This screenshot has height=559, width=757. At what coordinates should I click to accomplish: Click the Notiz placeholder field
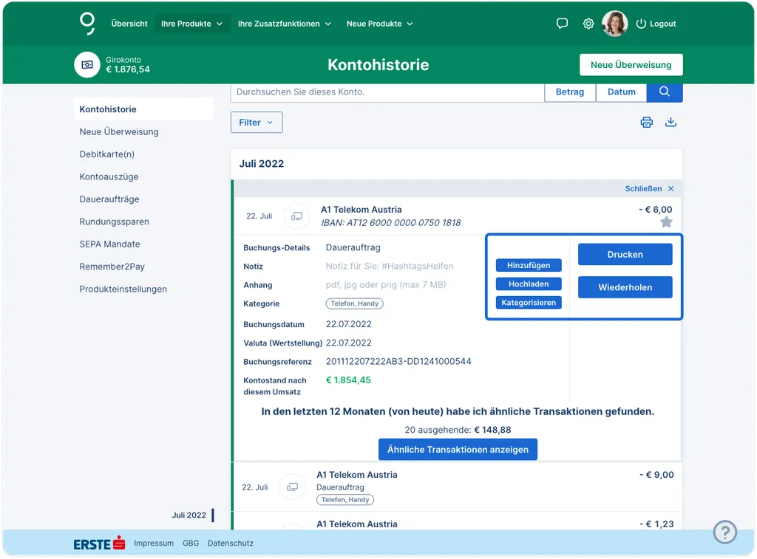click(390, 267)
